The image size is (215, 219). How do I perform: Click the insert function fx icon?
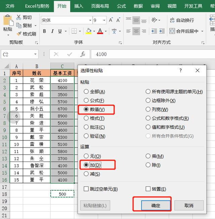tap(83, 54)
